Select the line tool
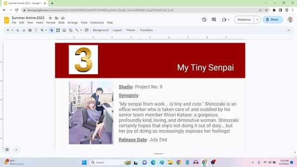Screen dimensions: 297x167 coord(77,30)
